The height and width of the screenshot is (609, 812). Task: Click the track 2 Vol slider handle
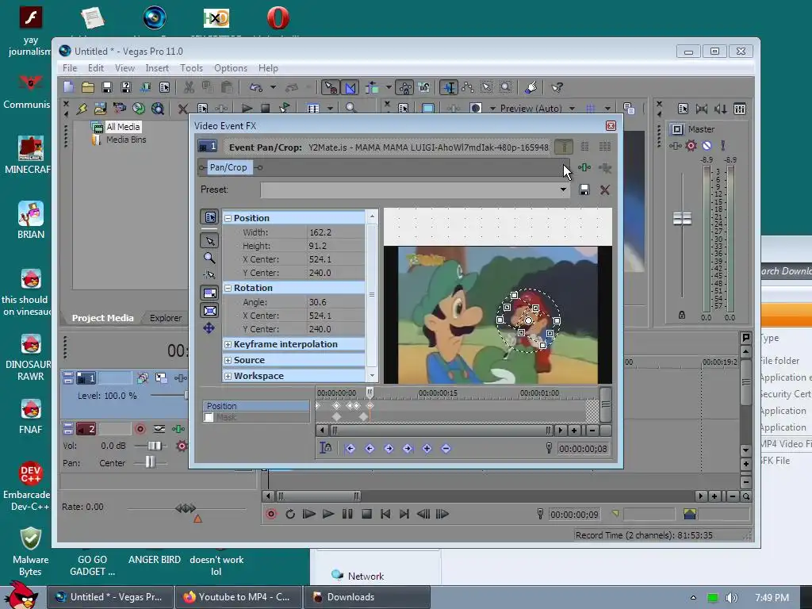(x=155, y=446)
